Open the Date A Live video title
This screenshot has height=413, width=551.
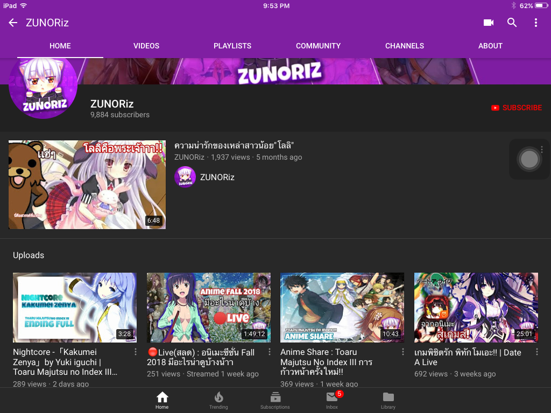tap(468, 357)
